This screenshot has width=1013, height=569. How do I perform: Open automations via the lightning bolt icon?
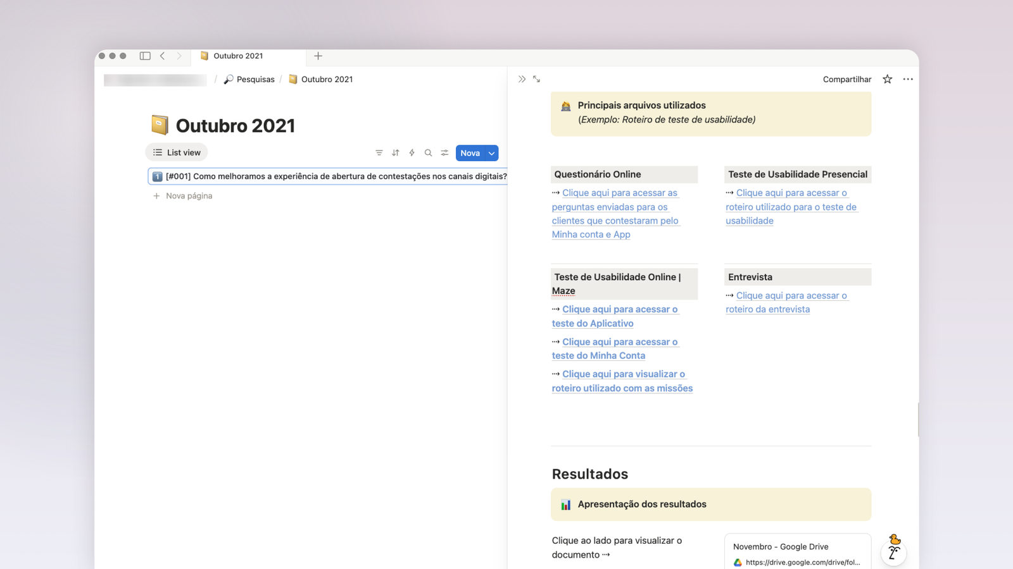412,152
